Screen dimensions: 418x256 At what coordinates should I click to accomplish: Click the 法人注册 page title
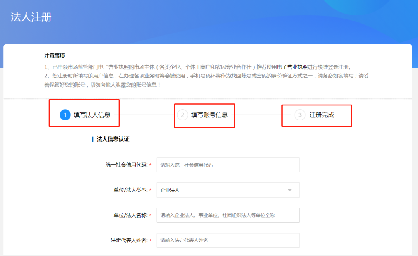(31, 17)
